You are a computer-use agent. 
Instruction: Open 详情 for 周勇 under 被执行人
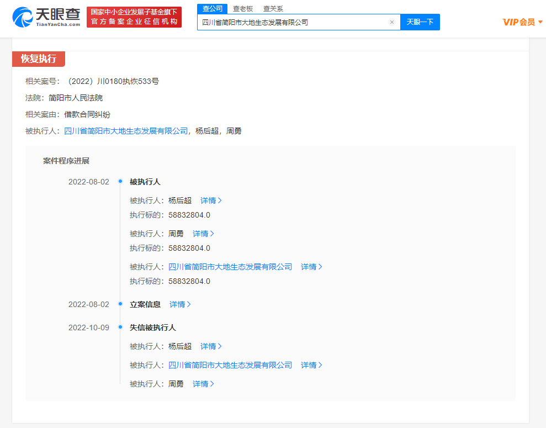(203, 234)
